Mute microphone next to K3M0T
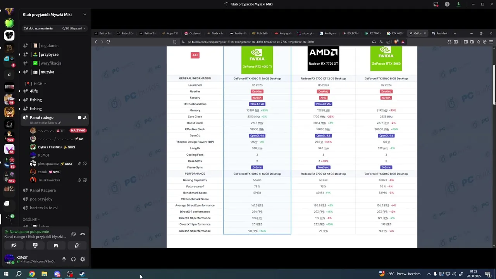The width and height of the screenshot is (496, 279). tap(64, 259)
